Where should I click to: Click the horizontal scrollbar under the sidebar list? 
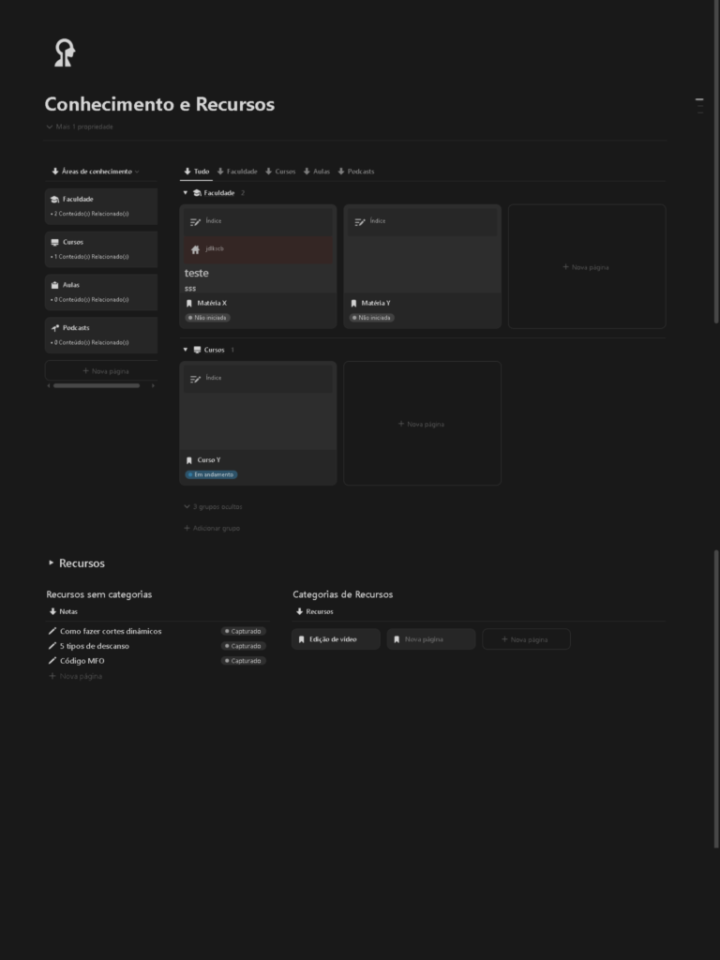pyautogui.click(x=97, y=385)
